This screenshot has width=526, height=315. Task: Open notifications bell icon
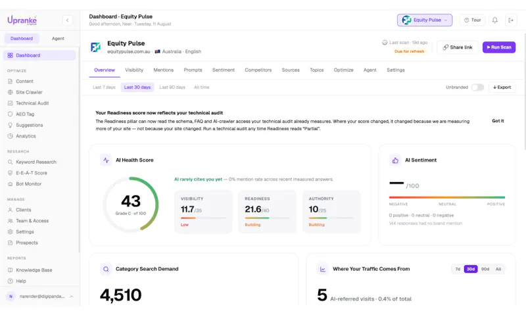tap(495, 20)
